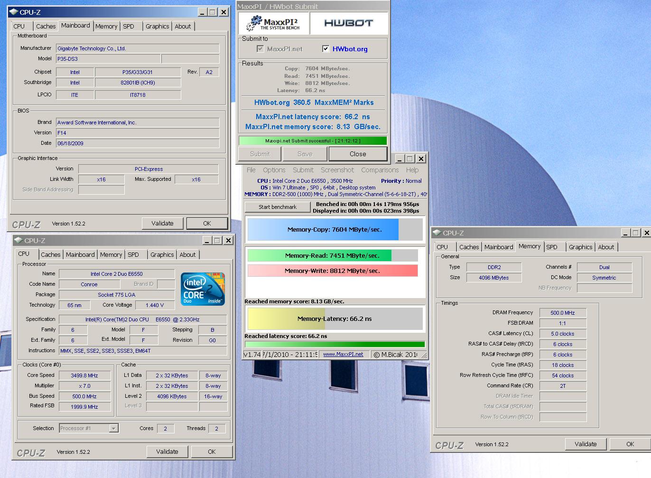Open the www.MaxxPI.net link
The width and height of the screenshot is (651, 478).
click(343, 354)
